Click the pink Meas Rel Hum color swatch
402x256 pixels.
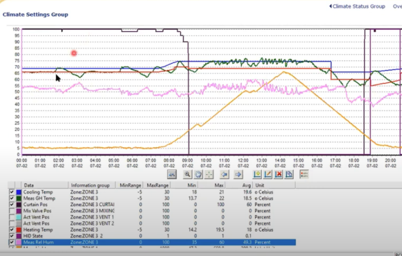tap(19, 242)
